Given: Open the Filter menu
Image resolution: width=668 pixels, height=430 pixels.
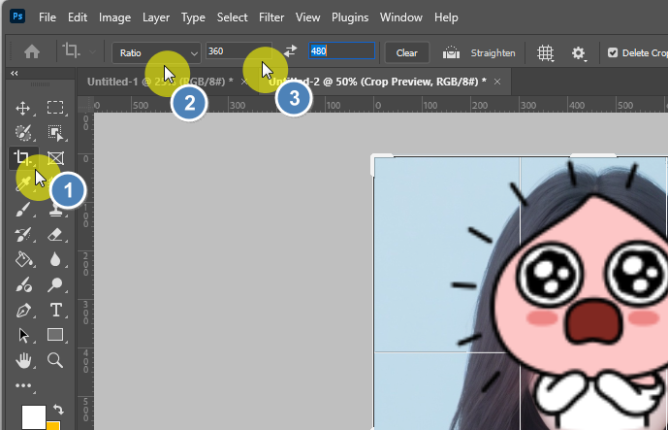Looking at the screenshot, I should (x=271, y=17).
